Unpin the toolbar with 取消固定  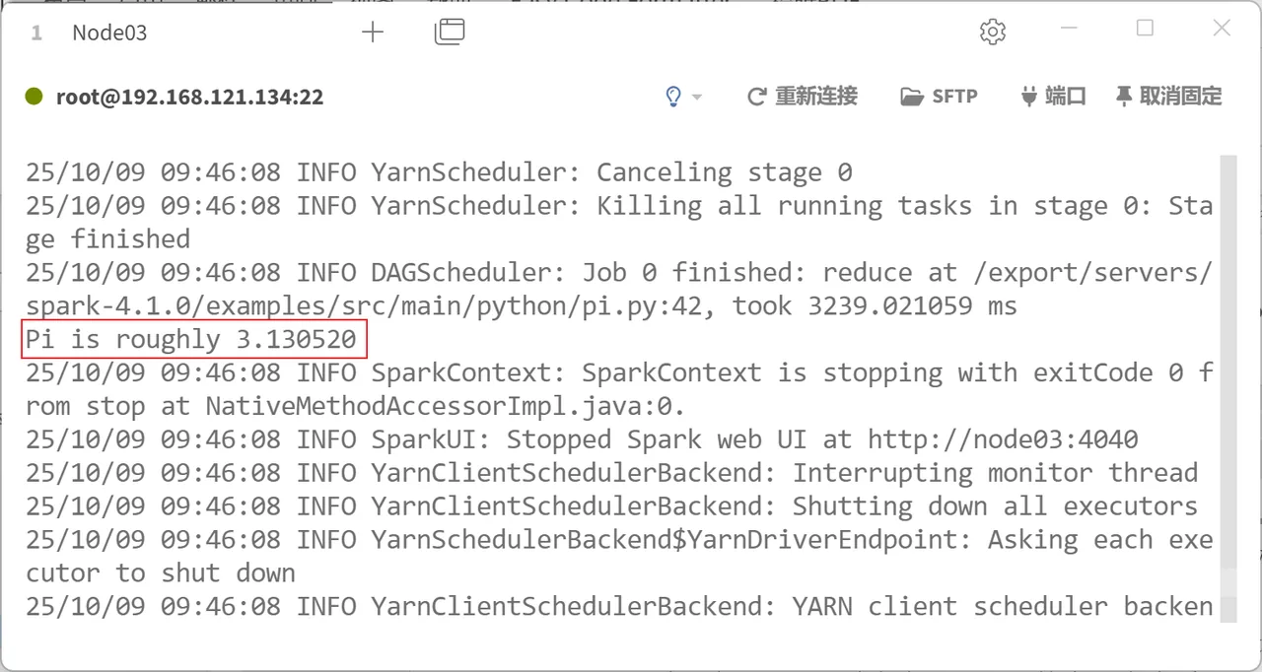(1168, 97)
